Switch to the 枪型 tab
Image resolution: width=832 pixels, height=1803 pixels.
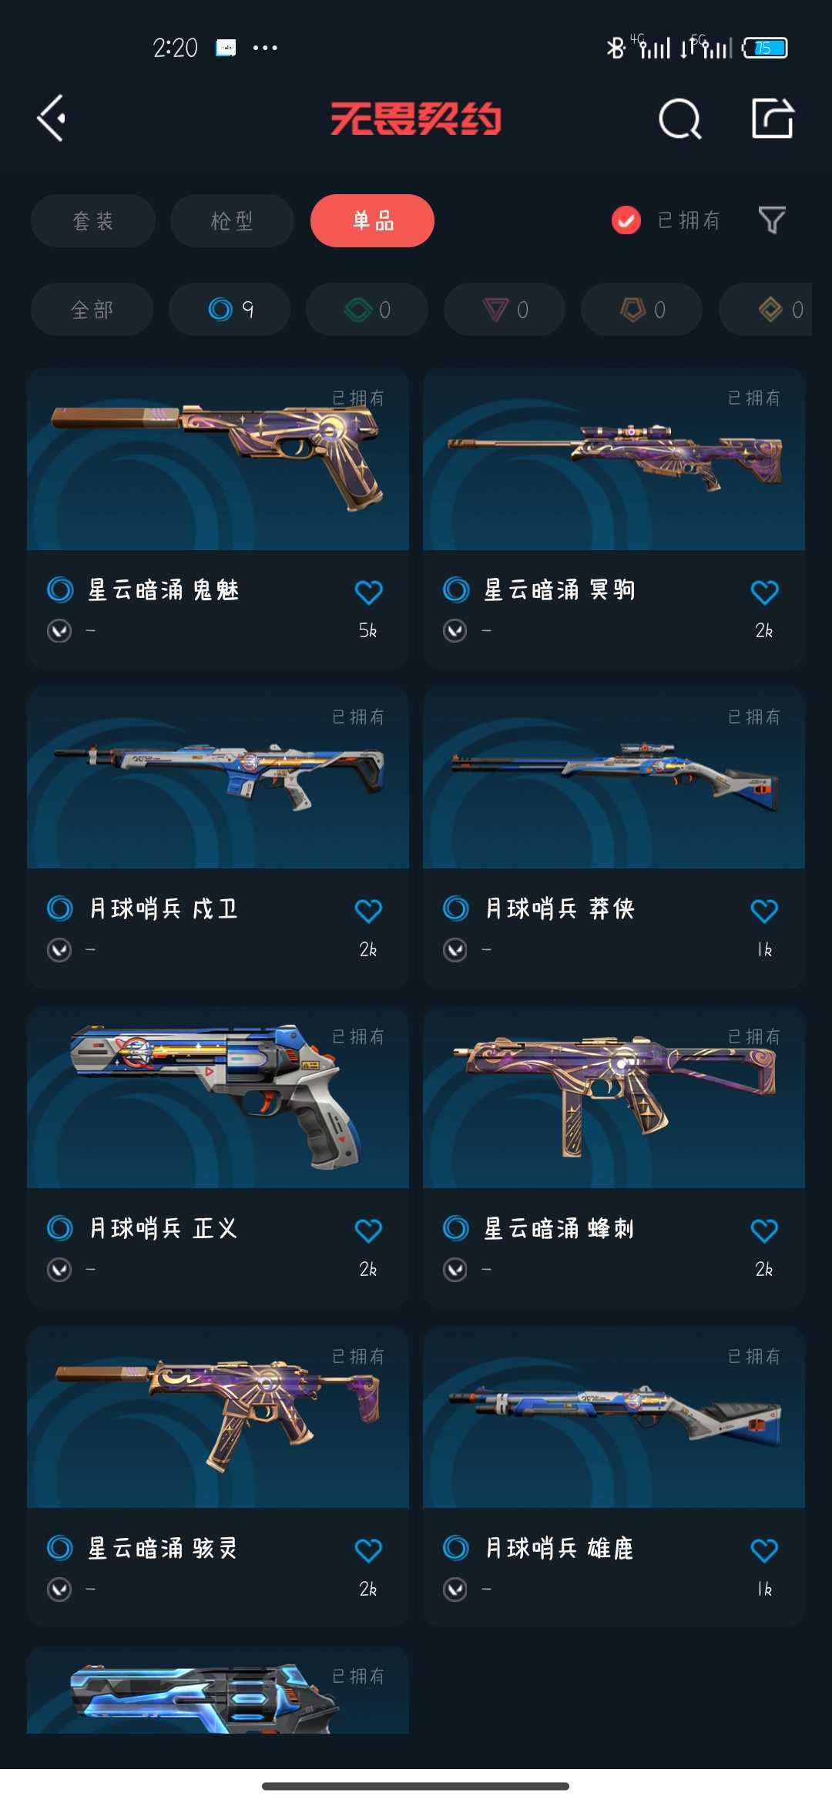click(x=232, y=221)
